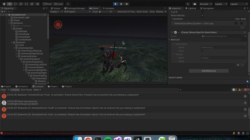Open the cloud services icon

(195, 4)
